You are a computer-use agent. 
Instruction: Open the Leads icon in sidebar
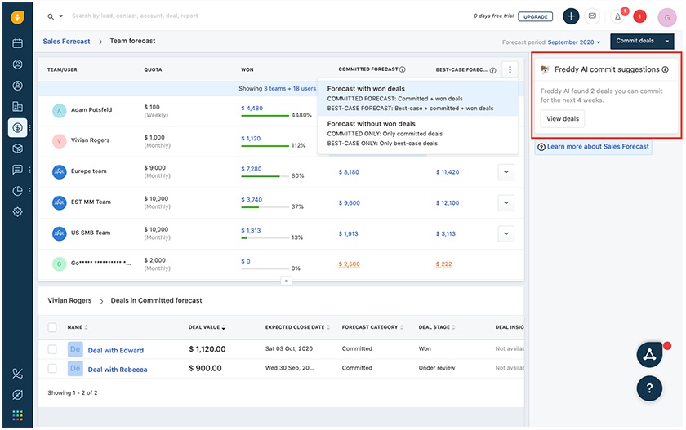click(17, 64)
